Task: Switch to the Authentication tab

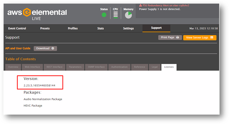Action: click(x=119, y=67)
